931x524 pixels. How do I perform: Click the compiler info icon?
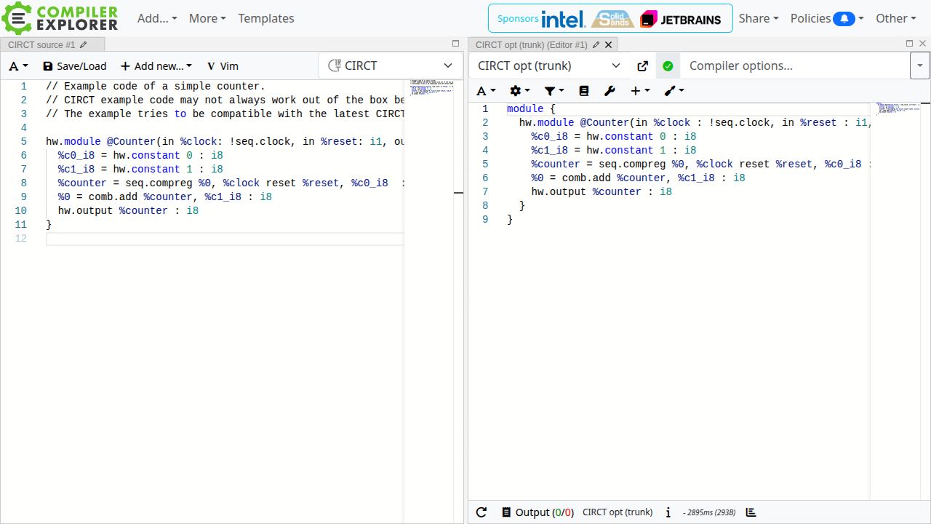[668, 512]
